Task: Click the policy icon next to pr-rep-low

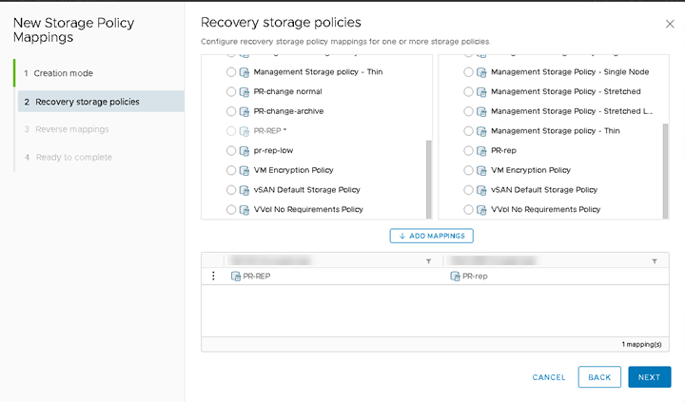Action: pyautogui.click(x=245, y=151)
